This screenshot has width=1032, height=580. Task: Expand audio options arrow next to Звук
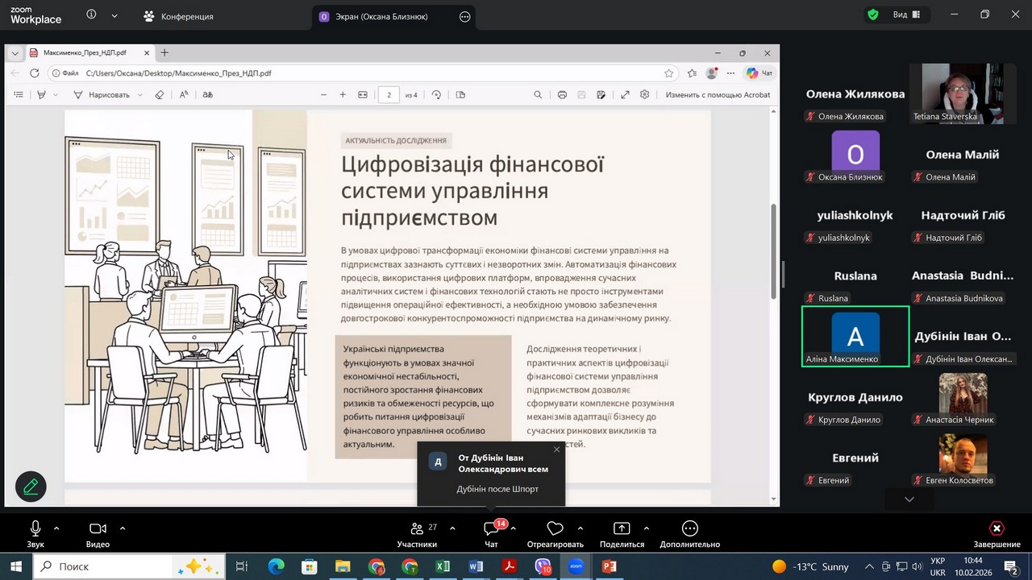56,528
